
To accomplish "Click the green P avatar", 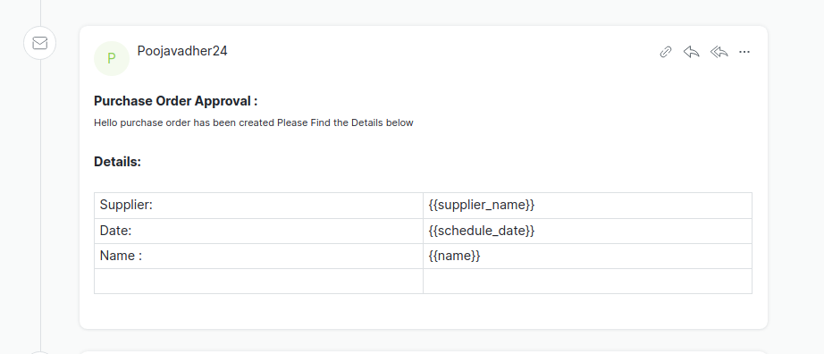I will pyautogui.click(x=112, y=58).
